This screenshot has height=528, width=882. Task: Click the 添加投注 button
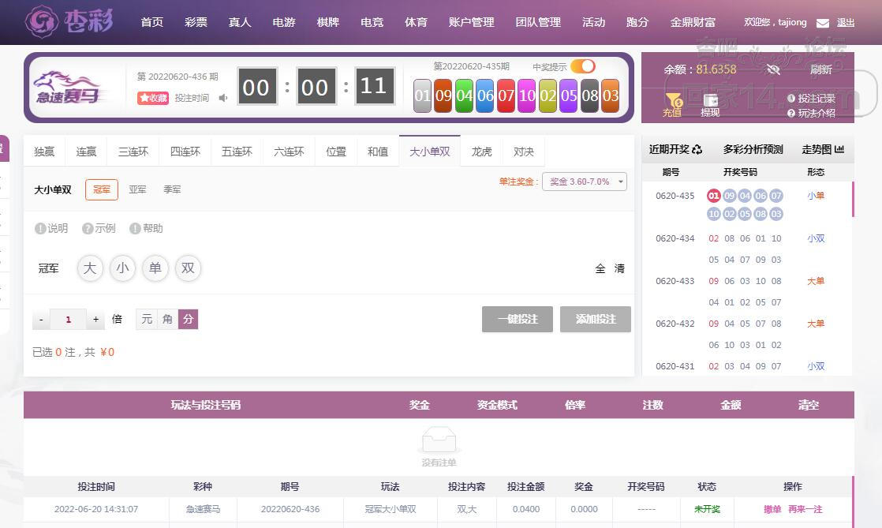pyautogui.click(x=595, y=319)
